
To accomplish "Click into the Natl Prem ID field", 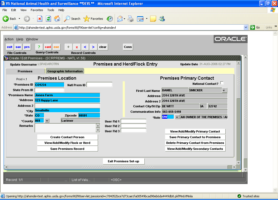I will pos(99,85).
